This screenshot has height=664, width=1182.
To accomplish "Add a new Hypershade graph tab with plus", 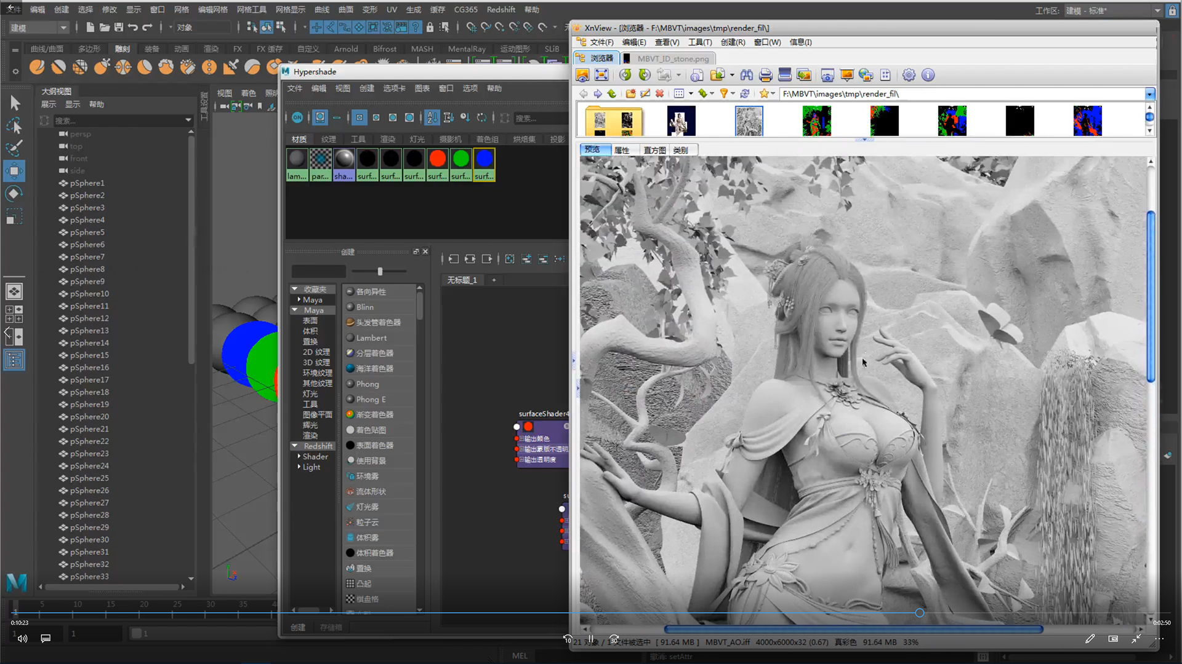I will pyautogui.click(x=494, y=280).
